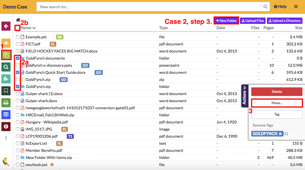Toggle the select-all checkbox in header
Image resolution: width=305 pixels, height=170 pixels.
coord(18,28)
